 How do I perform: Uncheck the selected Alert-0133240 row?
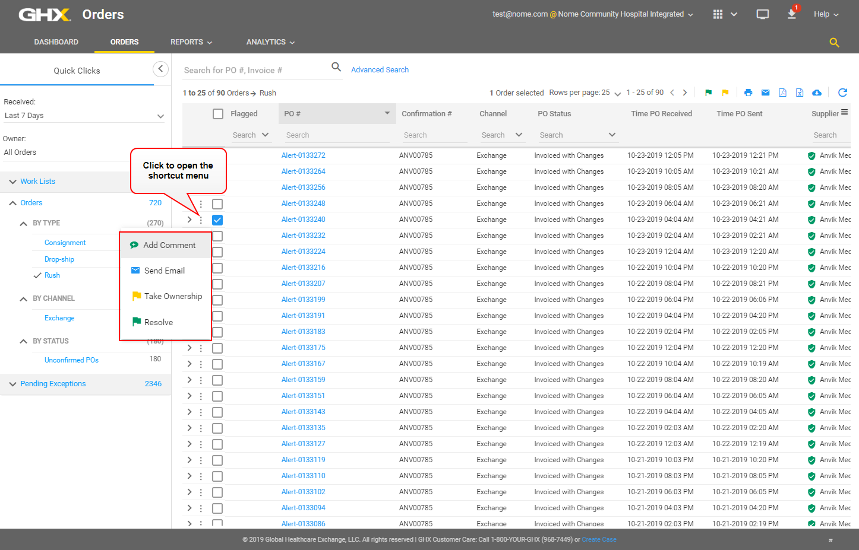(217, 220)
